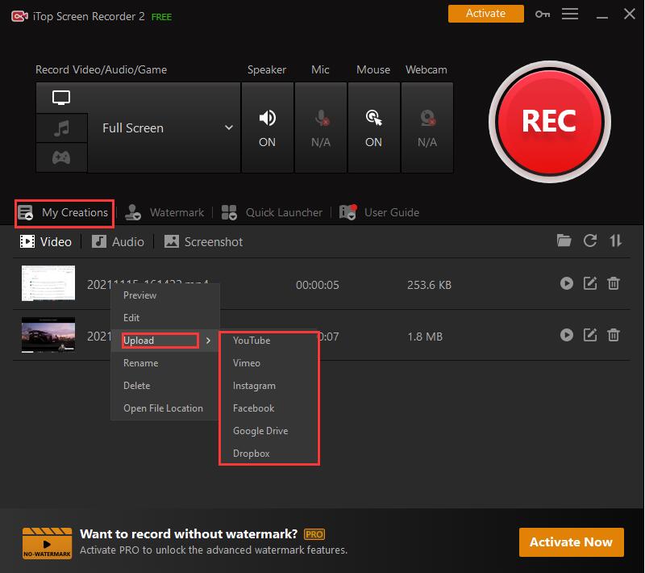Select the screen recording mode icon
Screen dimensions: 645x573
tap(62, 97)
